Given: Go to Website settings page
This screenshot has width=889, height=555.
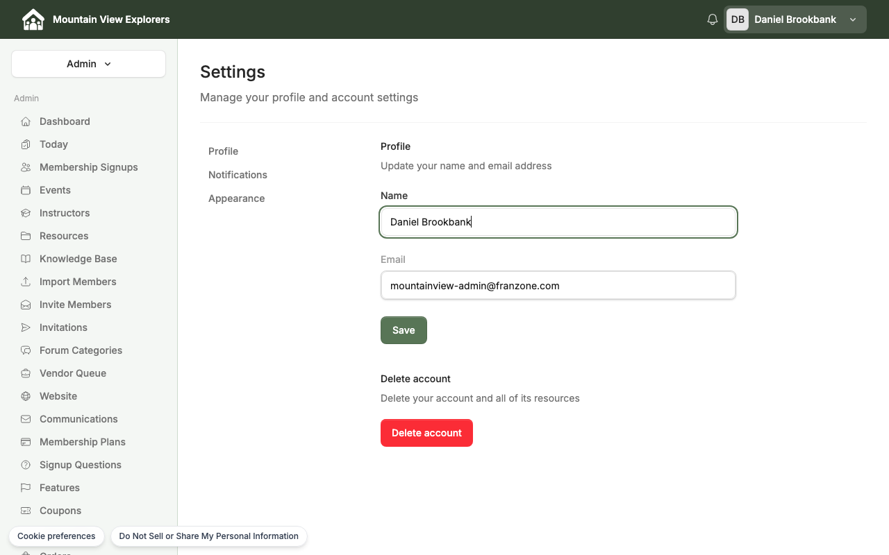Looking at the screenshot, I should click(58, 396).
